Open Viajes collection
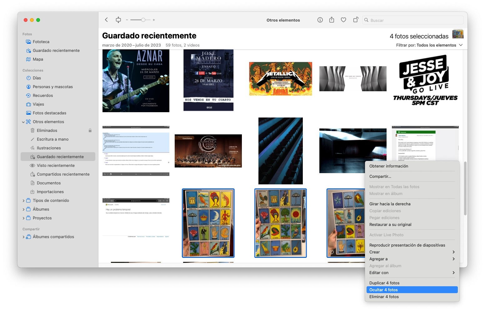Screen dimensions: 485x310 tap(38, 104)
